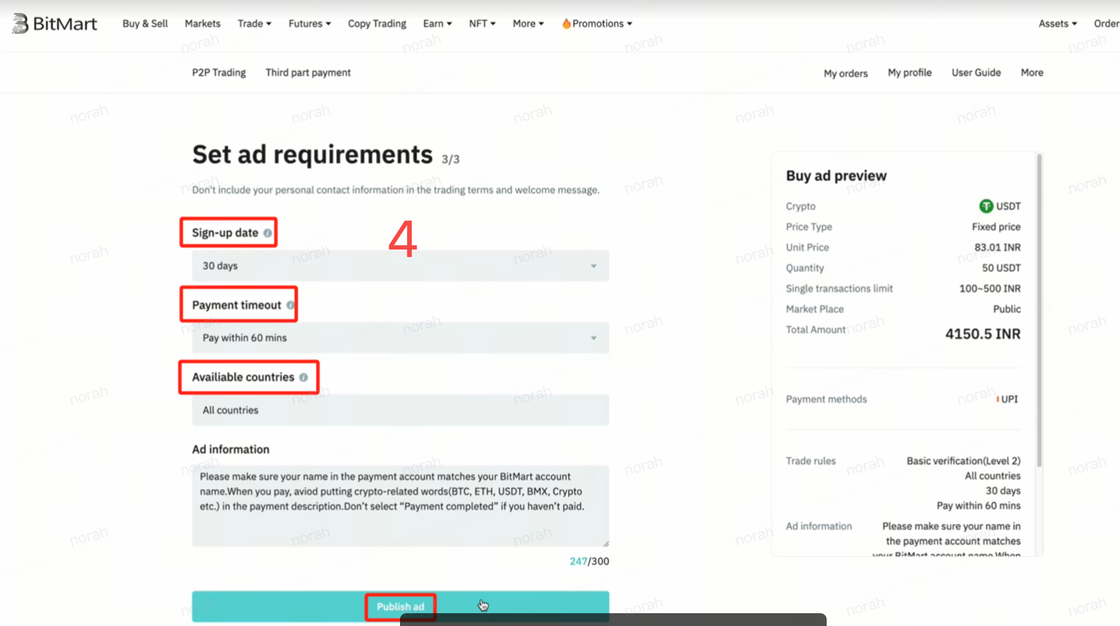Open My profile link
The image size is (1120, 626).
[x=910, y=73]
